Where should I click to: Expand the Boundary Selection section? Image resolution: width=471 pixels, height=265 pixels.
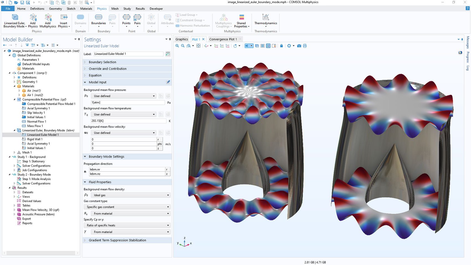(x=102, y=62)
